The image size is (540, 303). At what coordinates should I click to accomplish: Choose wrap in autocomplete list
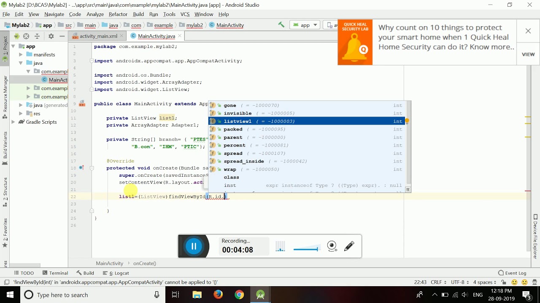pos(307,169)
